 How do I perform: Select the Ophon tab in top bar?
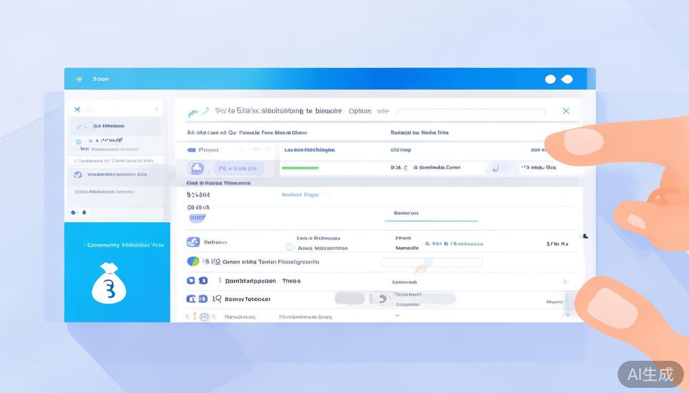tap(359, 111)
